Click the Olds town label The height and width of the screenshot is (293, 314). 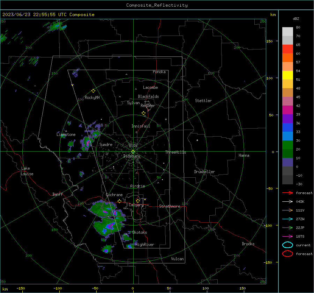(133, 145)
